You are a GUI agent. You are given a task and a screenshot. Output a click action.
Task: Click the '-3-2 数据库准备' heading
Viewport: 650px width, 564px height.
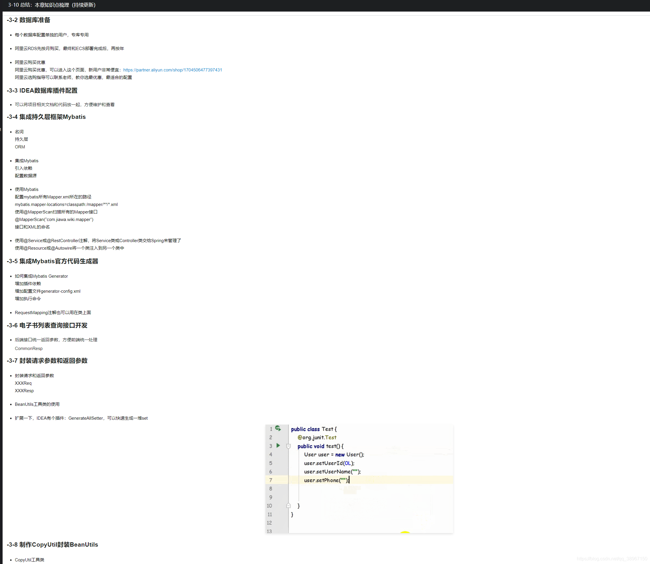click(x=29, y=20)
